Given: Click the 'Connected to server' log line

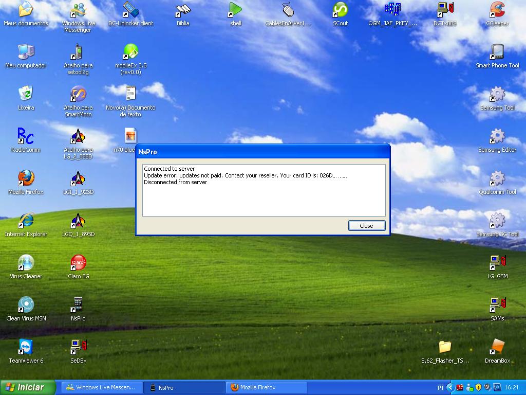Looking at the screenshot, I should [x=170, y=169].
